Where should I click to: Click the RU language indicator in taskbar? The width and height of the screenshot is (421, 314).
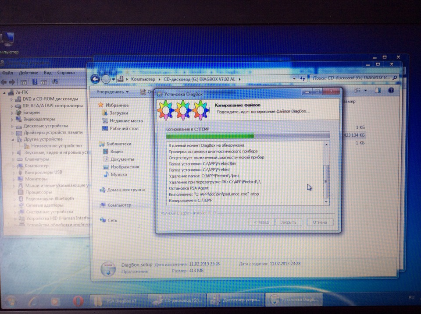(411, 297)
